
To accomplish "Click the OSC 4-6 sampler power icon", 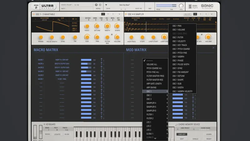I will pyautogui.click(x=126, y=14).
